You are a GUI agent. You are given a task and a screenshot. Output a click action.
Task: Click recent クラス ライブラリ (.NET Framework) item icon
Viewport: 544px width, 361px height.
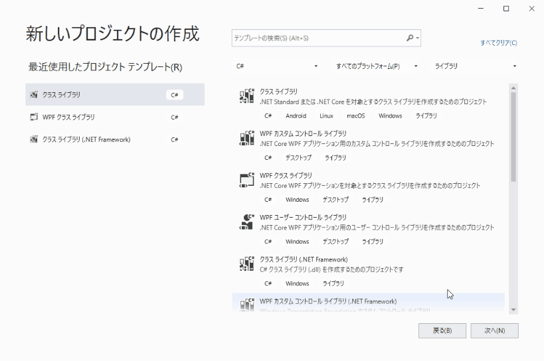[x=34, y=139]
